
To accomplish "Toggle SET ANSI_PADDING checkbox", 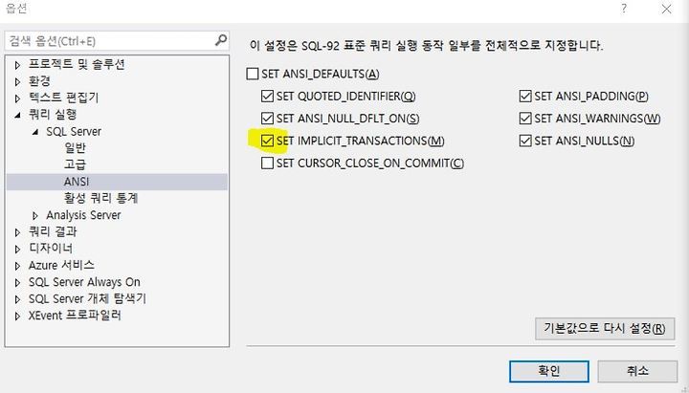I will [525, 97].
